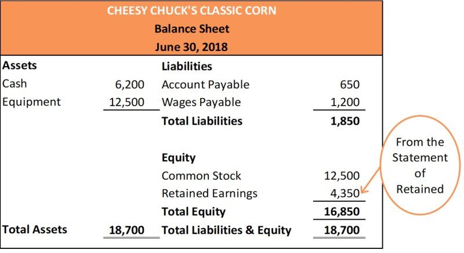The image size is (464, 253).
Task: Click the Wages Payable label
Action: (201, 103)
